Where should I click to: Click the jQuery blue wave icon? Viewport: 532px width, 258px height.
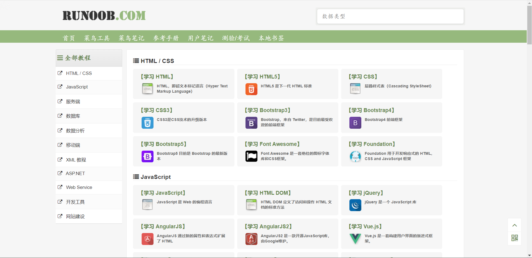coord(355,205)
